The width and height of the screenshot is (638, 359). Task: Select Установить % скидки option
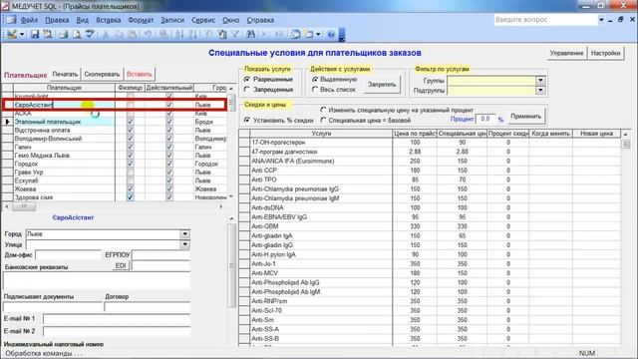tap(247, 120)
